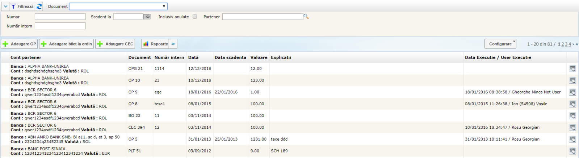Open the action icon for the OP 9 row
The width and height of the screenshot is (579, 158).
coord(572,92)
